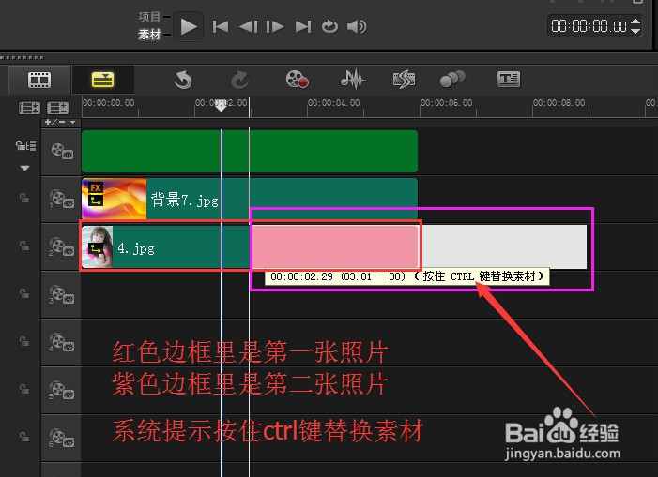The width and height of the screenshot is (658, 477).
Task: Open the Sound Mixer waveform icon
Action: click(x=353, y=79)
